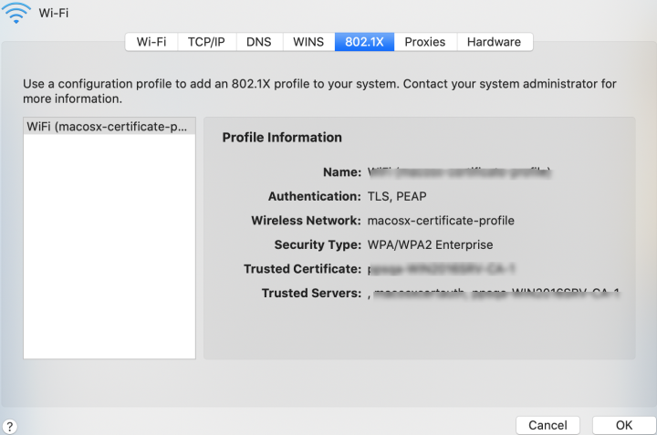
Task: Click the Wi-Fi signal icon
Action: pos(16,13)
